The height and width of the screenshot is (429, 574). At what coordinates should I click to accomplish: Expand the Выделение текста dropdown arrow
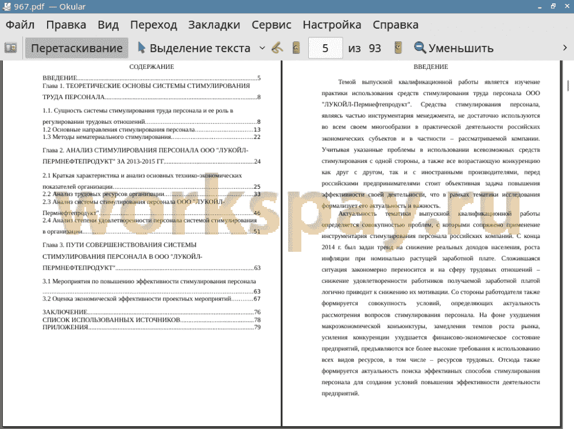tap(262, 48)
